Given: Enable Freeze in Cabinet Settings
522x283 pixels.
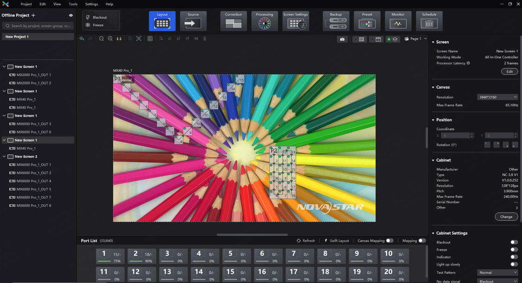Looking at the screenshot, I should tap(514, 249).
